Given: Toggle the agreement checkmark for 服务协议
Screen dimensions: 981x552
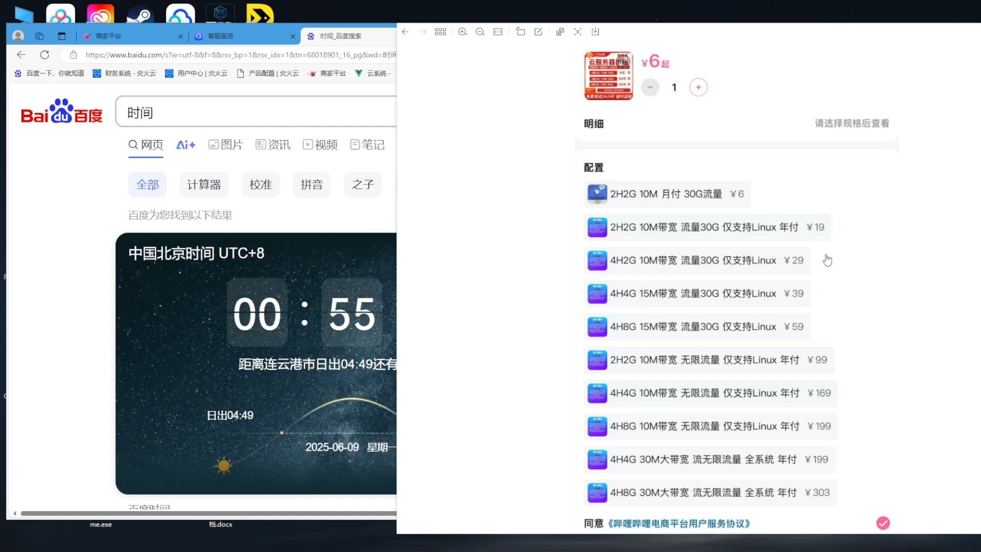Looking at the screenshot, I should coord(883,523).
